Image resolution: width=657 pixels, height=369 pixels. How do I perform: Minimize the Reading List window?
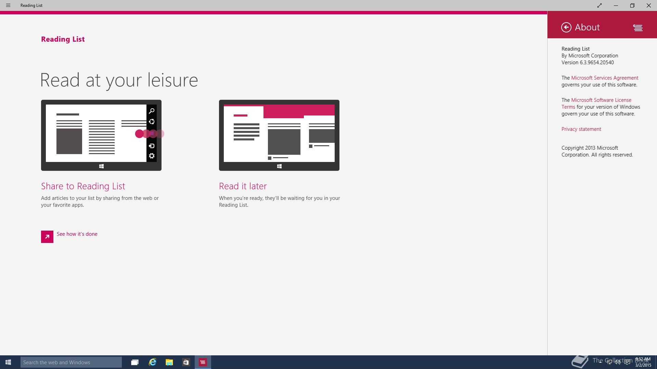point(616,5)
